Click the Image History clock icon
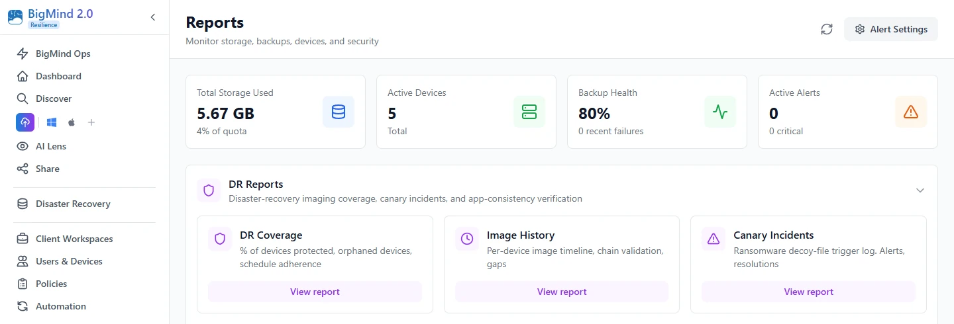 tap(467, 239)
